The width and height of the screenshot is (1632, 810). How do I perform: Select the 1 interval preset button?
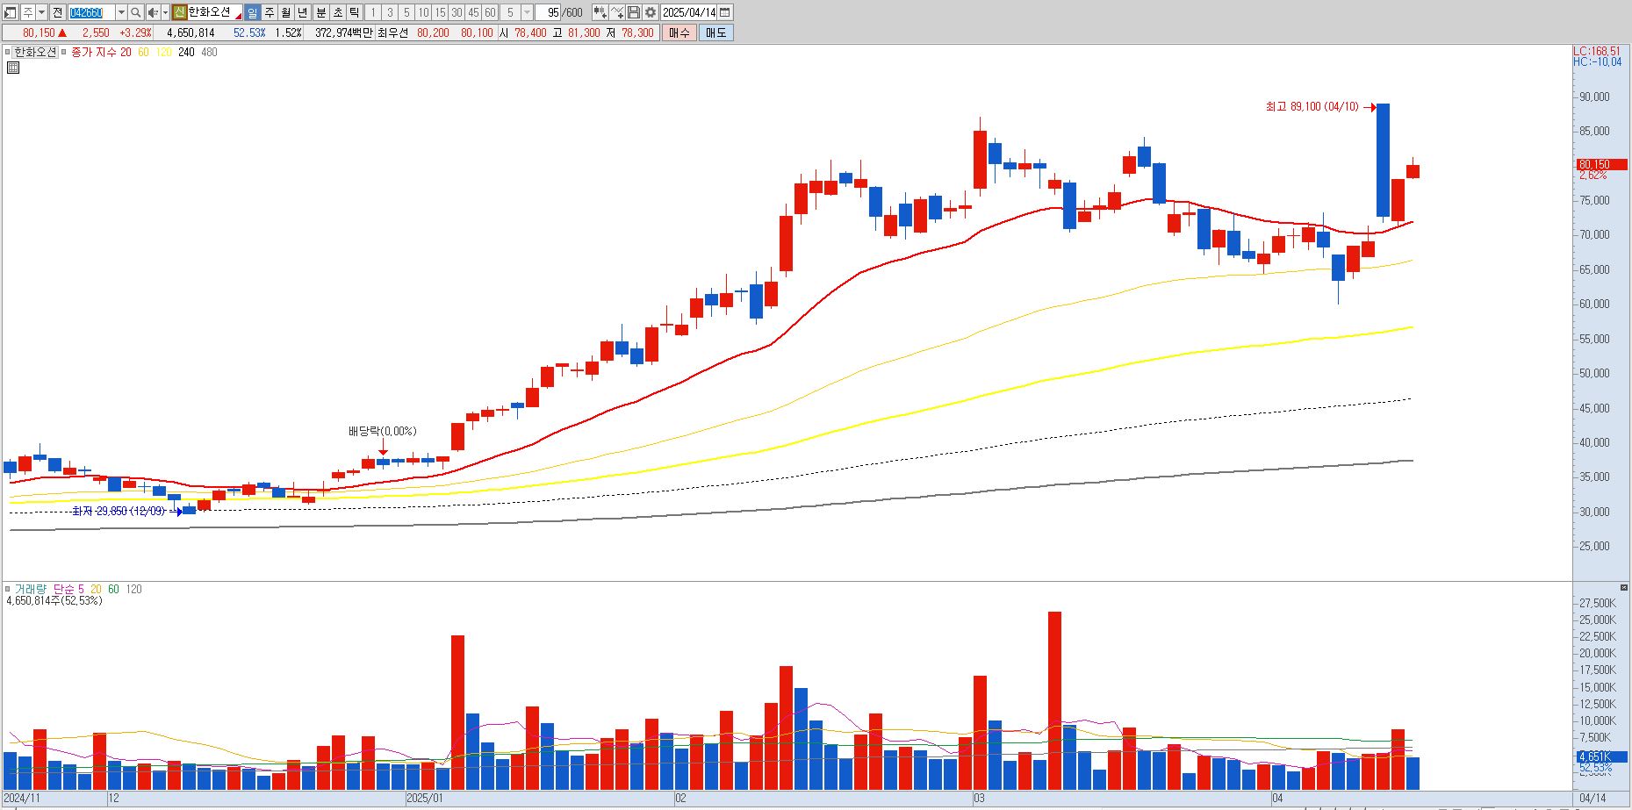pyautogui.click(x=373, y=12)
